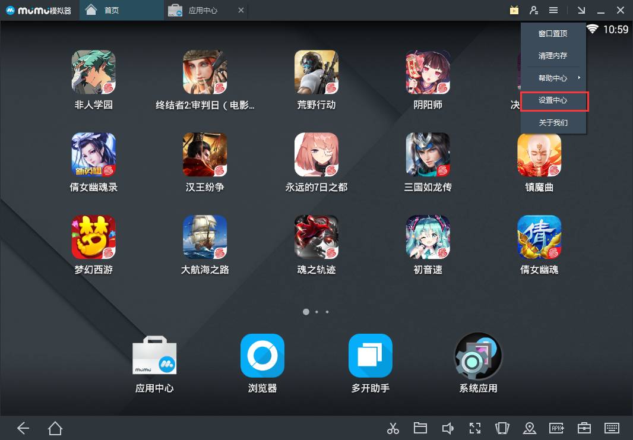633x440 pixels.
Task: Toggle fullscreen with the expand-arrows icon
Action: coord(474,428)
